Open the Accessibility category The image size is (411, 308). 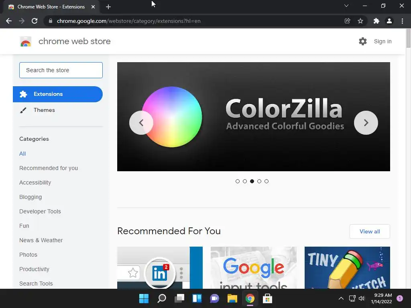(35, 182)
